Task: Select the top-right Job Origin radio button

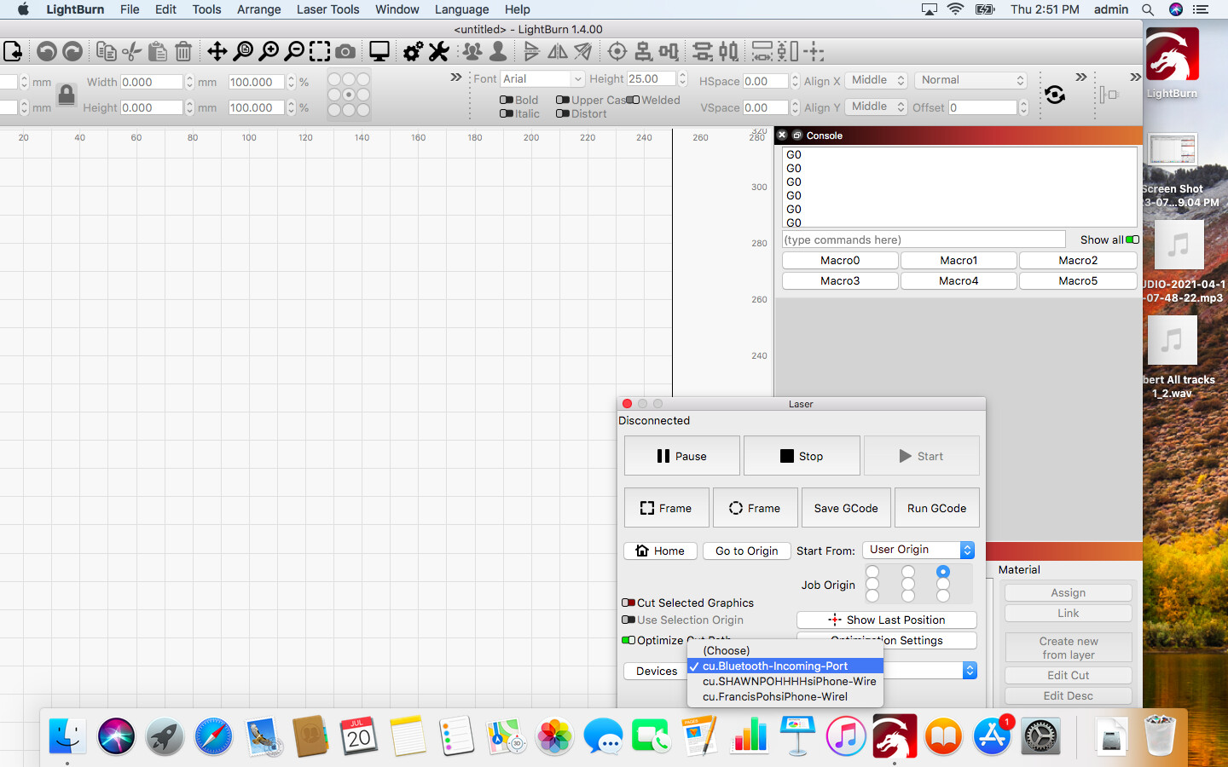Action: point(943,572)
